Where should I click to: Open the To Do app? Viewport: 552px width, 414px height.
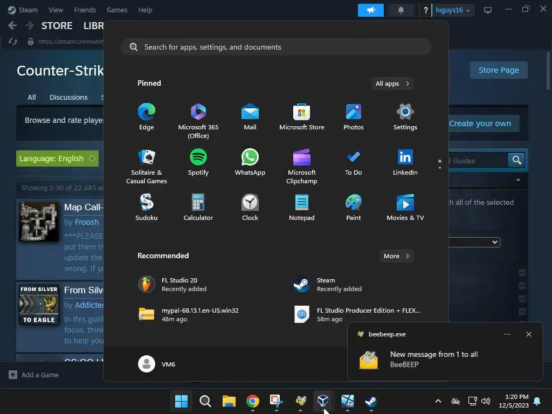[354, 162]
